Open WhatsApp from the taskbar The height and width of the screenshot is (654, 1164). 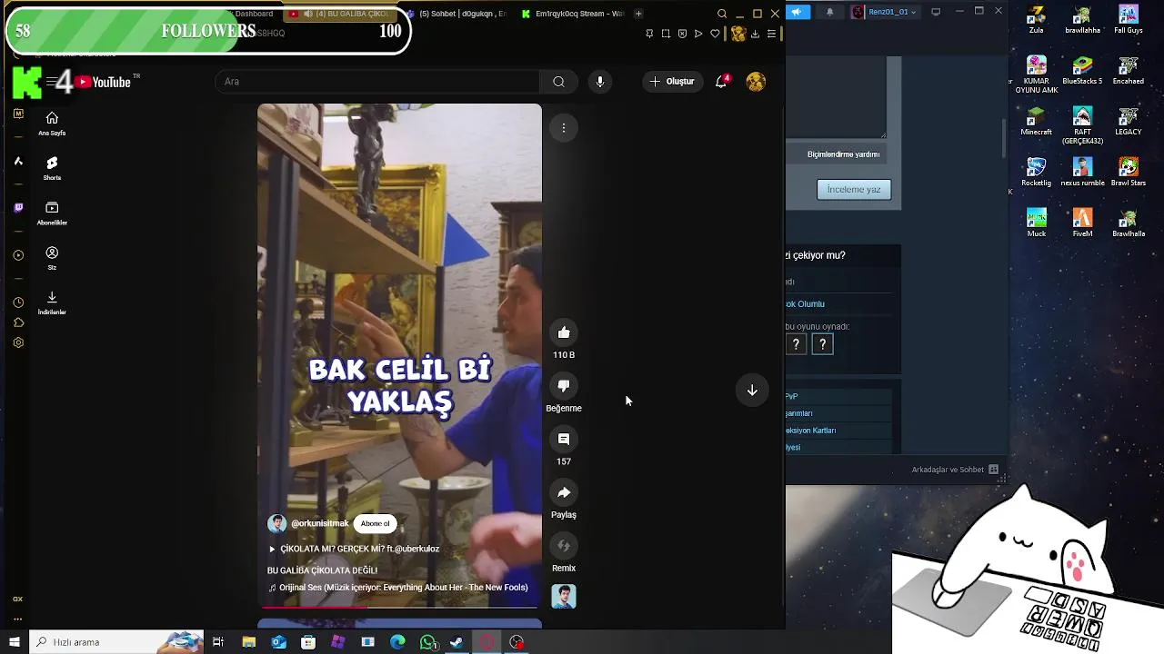pyautogui.click(x=427, y=642)
